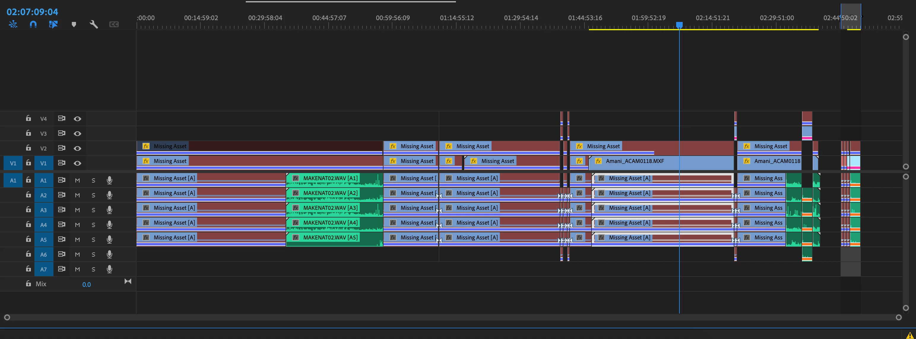Click the playhead timecode 02:07:09:04 field
The image size is (916, 339).
[32, 12]
